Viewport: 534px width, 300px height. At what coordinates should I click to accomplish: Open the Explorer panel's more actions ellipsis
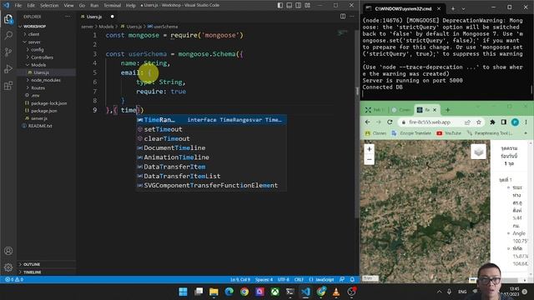pos(68,17)
